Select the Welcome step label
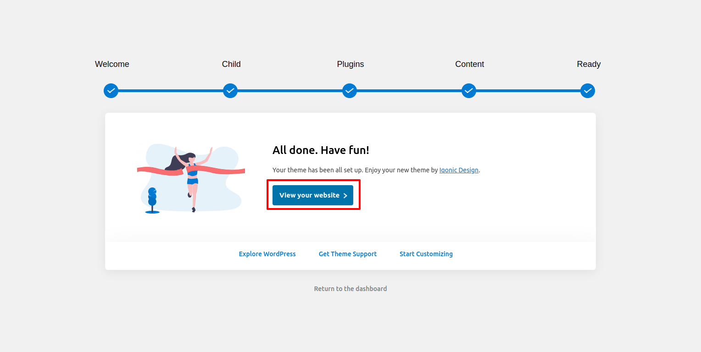This screenshot has height=352, width=701. click(112, 64)
